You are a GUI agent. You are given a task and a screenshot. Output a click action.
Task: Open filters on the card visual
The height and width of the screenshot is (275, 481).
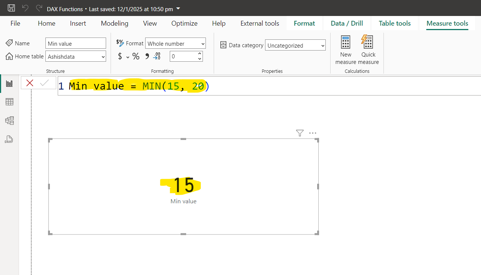click(x=300, y=133)
